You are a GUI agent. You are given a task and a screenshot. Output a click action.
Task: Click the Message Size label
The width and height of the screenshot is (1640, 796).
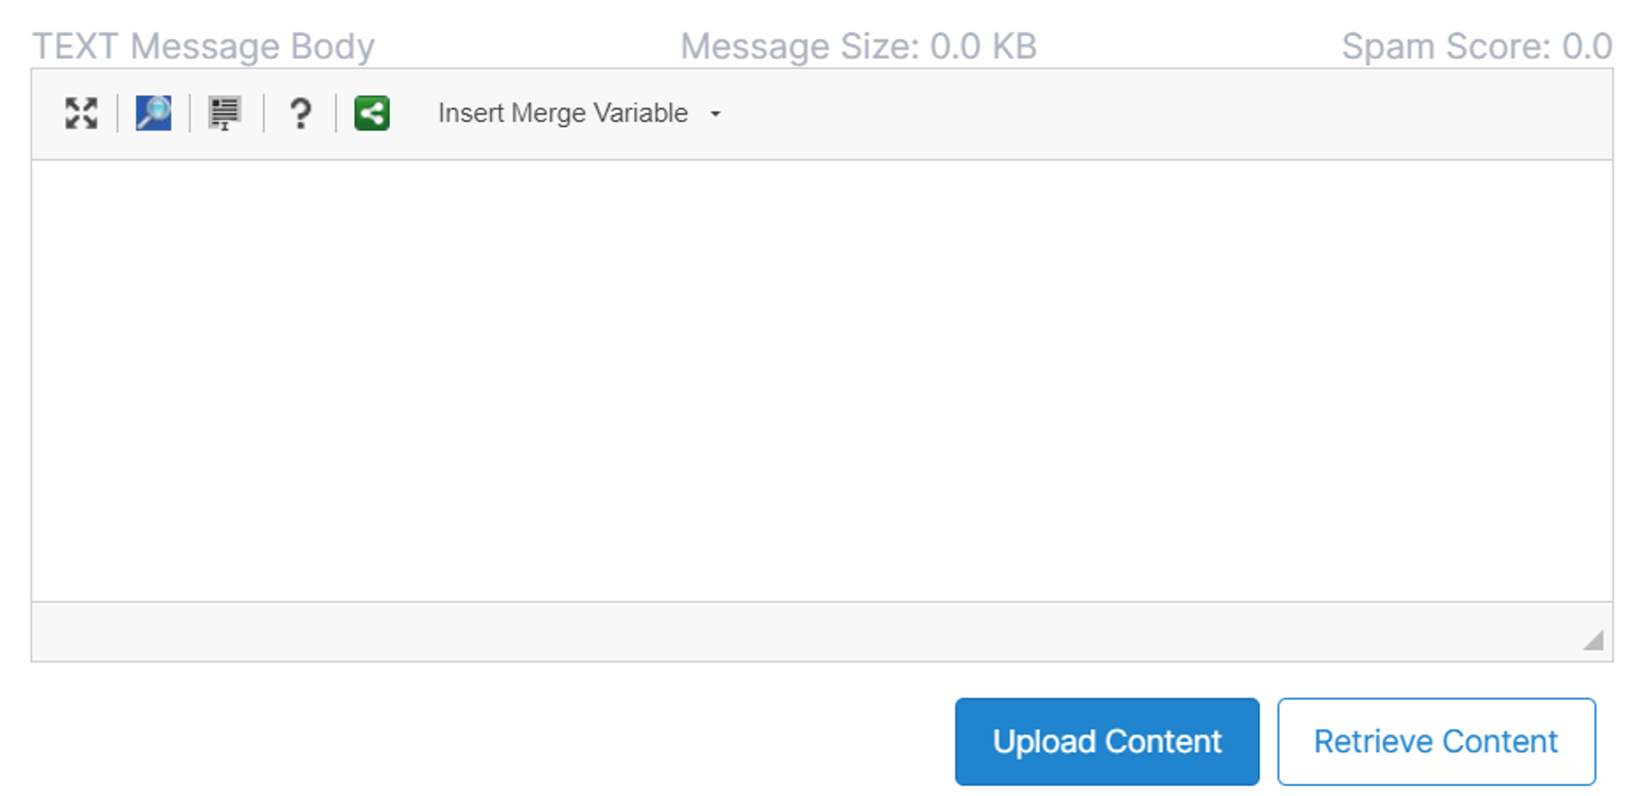[x=801, y=47]
